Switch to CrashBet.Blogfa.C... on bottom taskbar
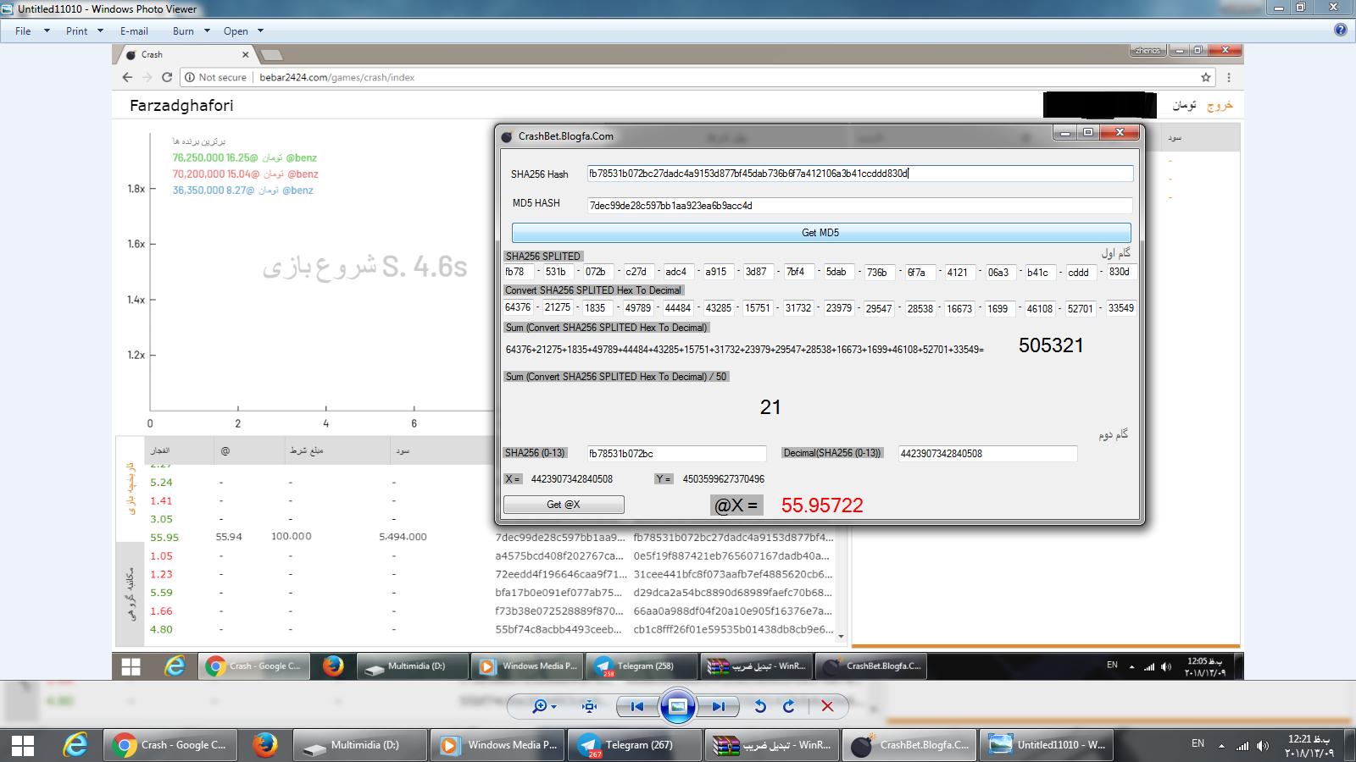 (910, 745)
